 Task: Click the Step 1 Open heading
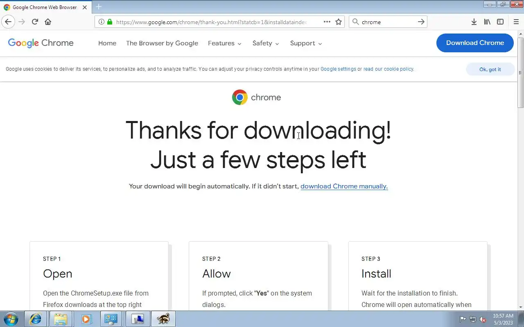57,273
